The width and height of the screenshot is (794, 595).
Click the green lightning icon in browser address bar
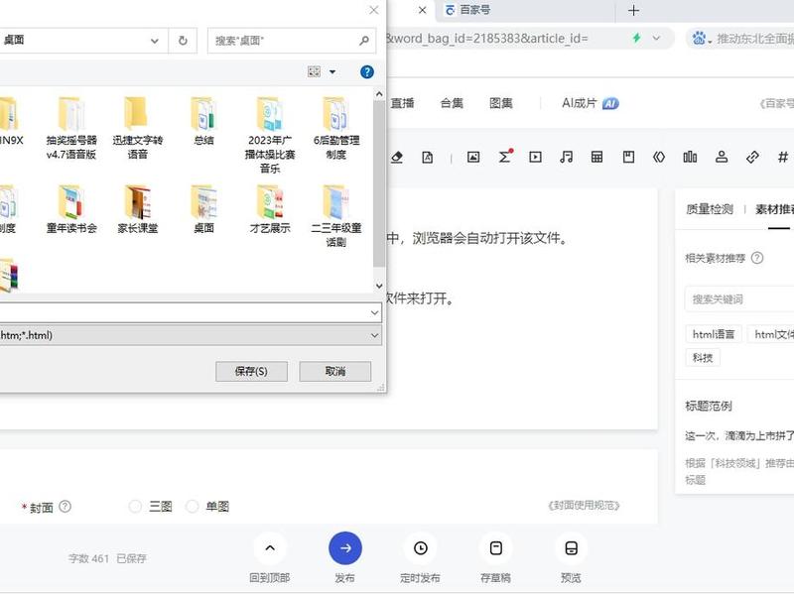[636, 38]
